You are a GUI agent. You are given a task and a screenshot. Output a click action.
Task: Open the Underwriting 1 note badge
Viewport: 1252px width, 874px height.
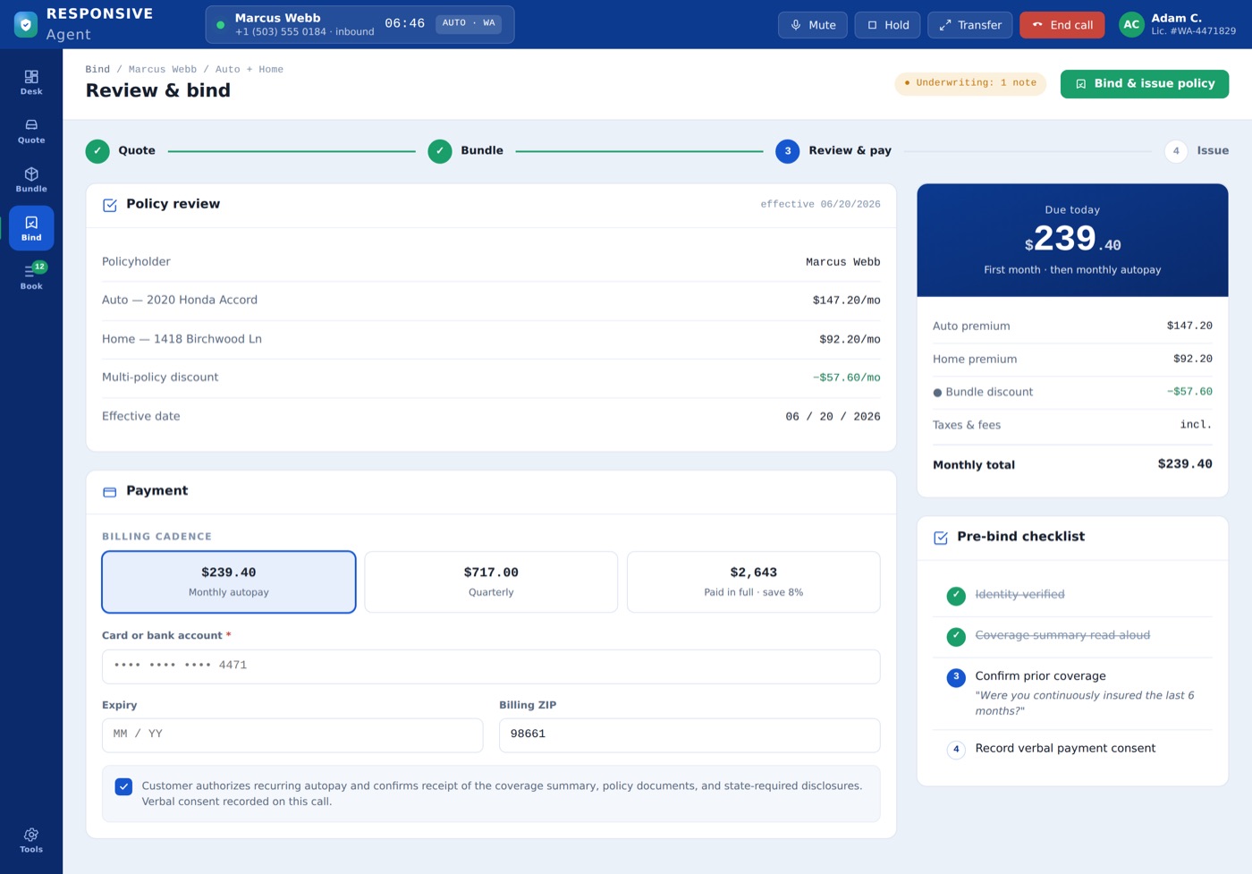pyautogui.click(x=970, y=83)
